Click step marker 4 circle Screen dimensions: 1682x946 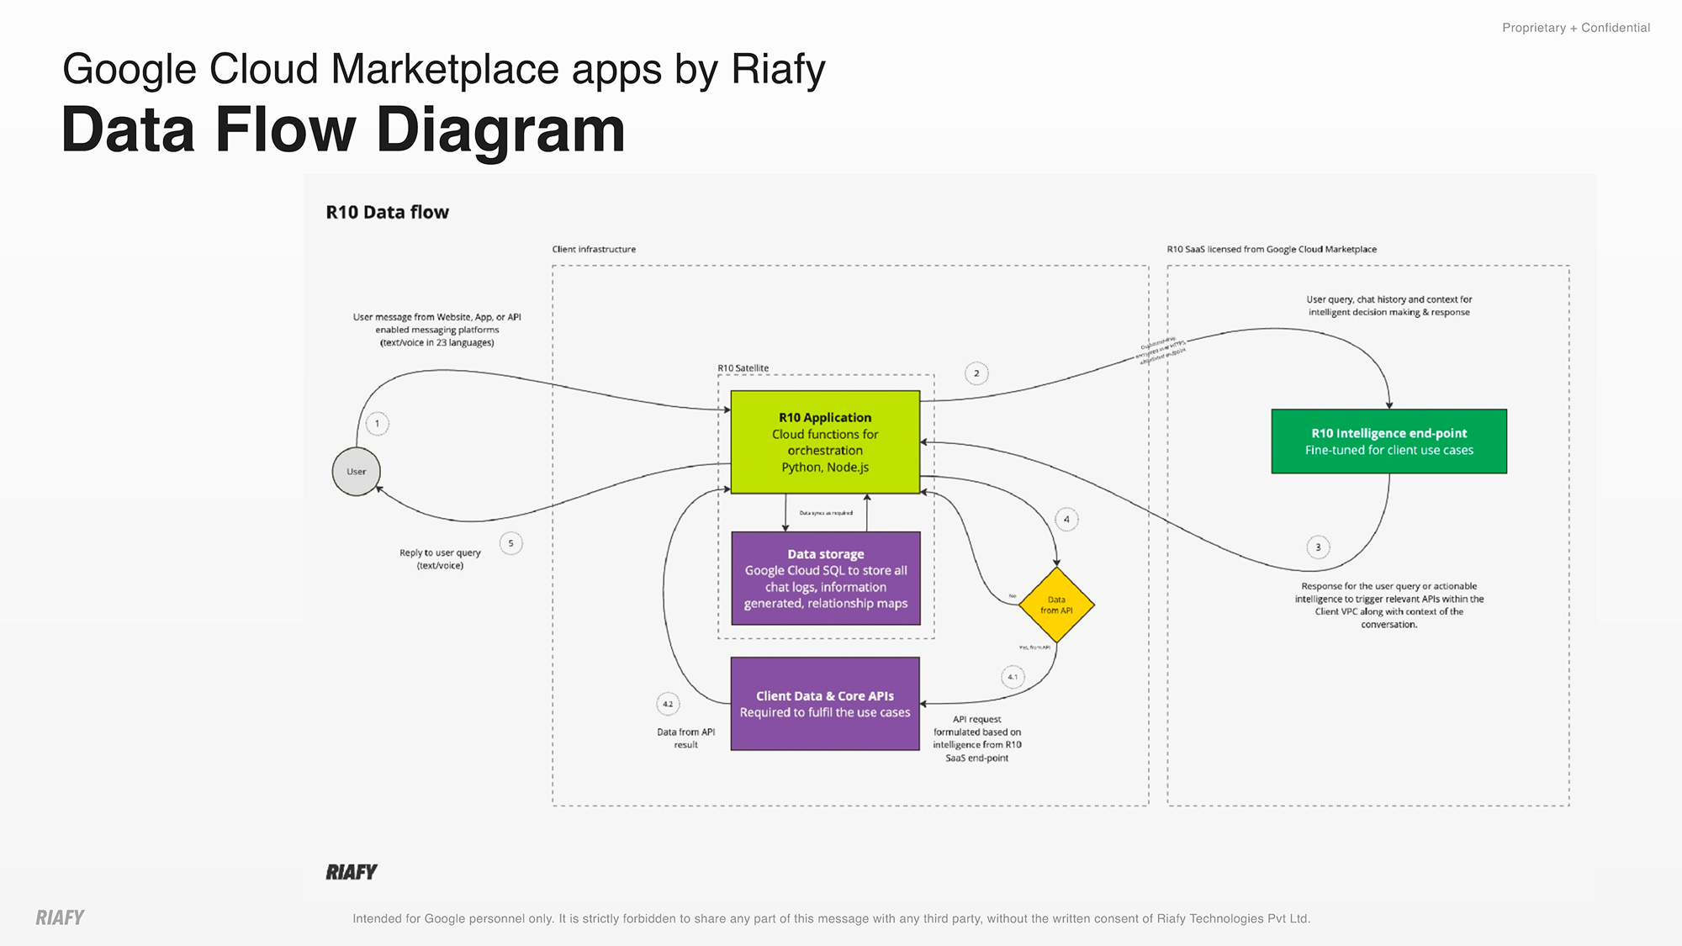point(1066,520)
